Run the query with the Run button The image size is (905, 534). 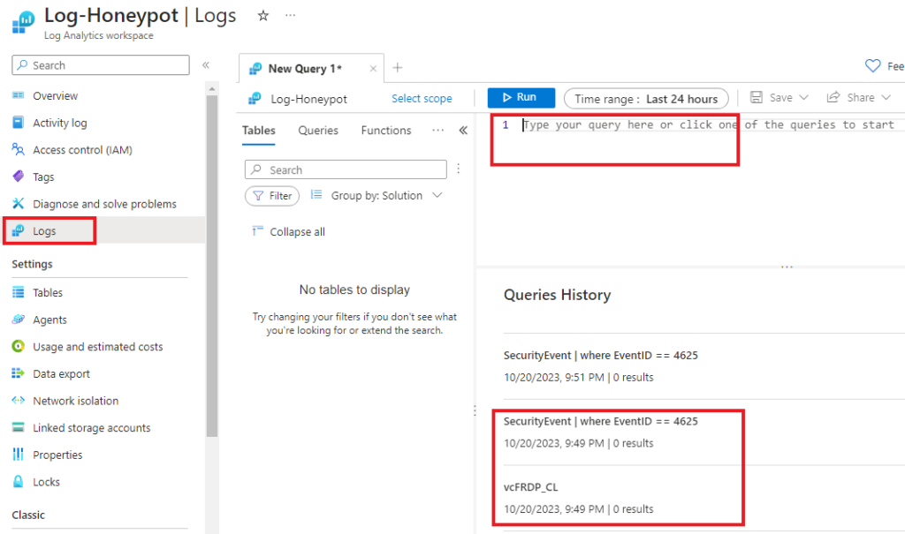[x=521, y=97]
